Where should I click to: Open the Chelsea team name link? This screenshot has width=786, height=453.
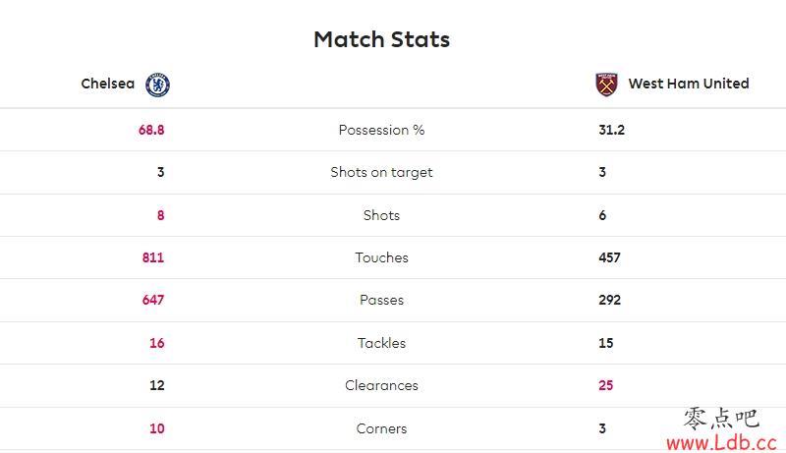(x=108, y=84)
